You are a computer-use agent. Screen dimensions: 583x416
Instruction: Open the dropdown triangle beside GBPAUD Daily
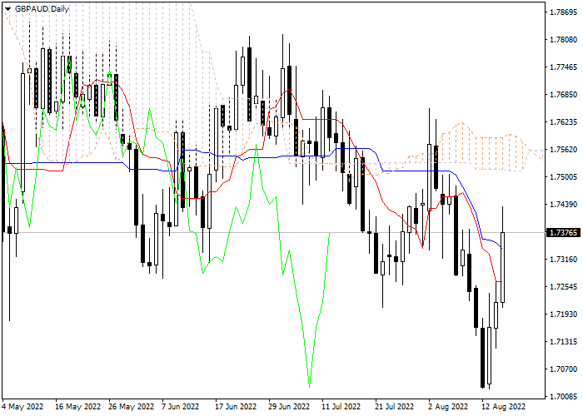pyautogui.click(x=7, y=9)
